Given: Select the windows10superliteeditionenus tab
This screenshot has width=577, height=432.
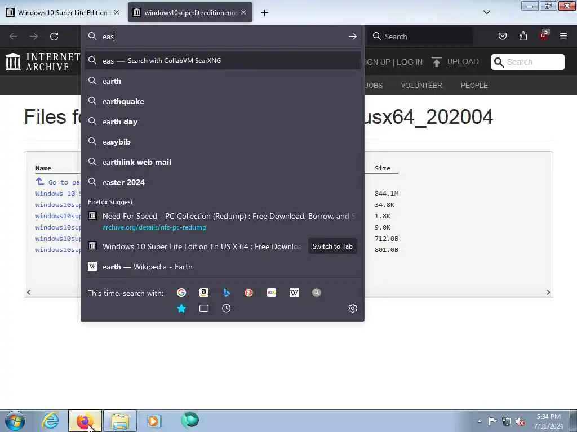Looking at the screenshot, I should pyautogui.click(x=190, y=12).
